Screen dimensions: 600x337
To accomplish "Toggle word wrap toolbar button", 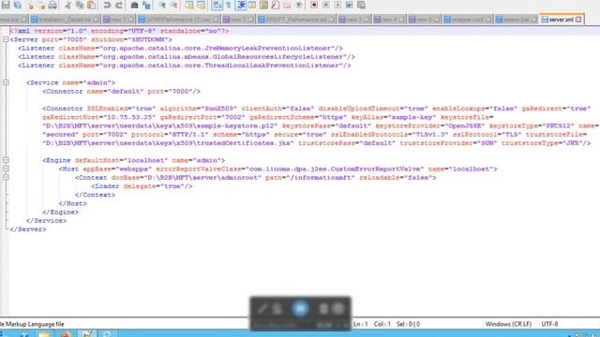I will click(217, 5).
